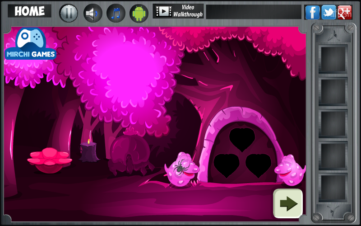Go to next scene with the arrow
The height and width of the screenshot is (226, 361).
(288, 203)
